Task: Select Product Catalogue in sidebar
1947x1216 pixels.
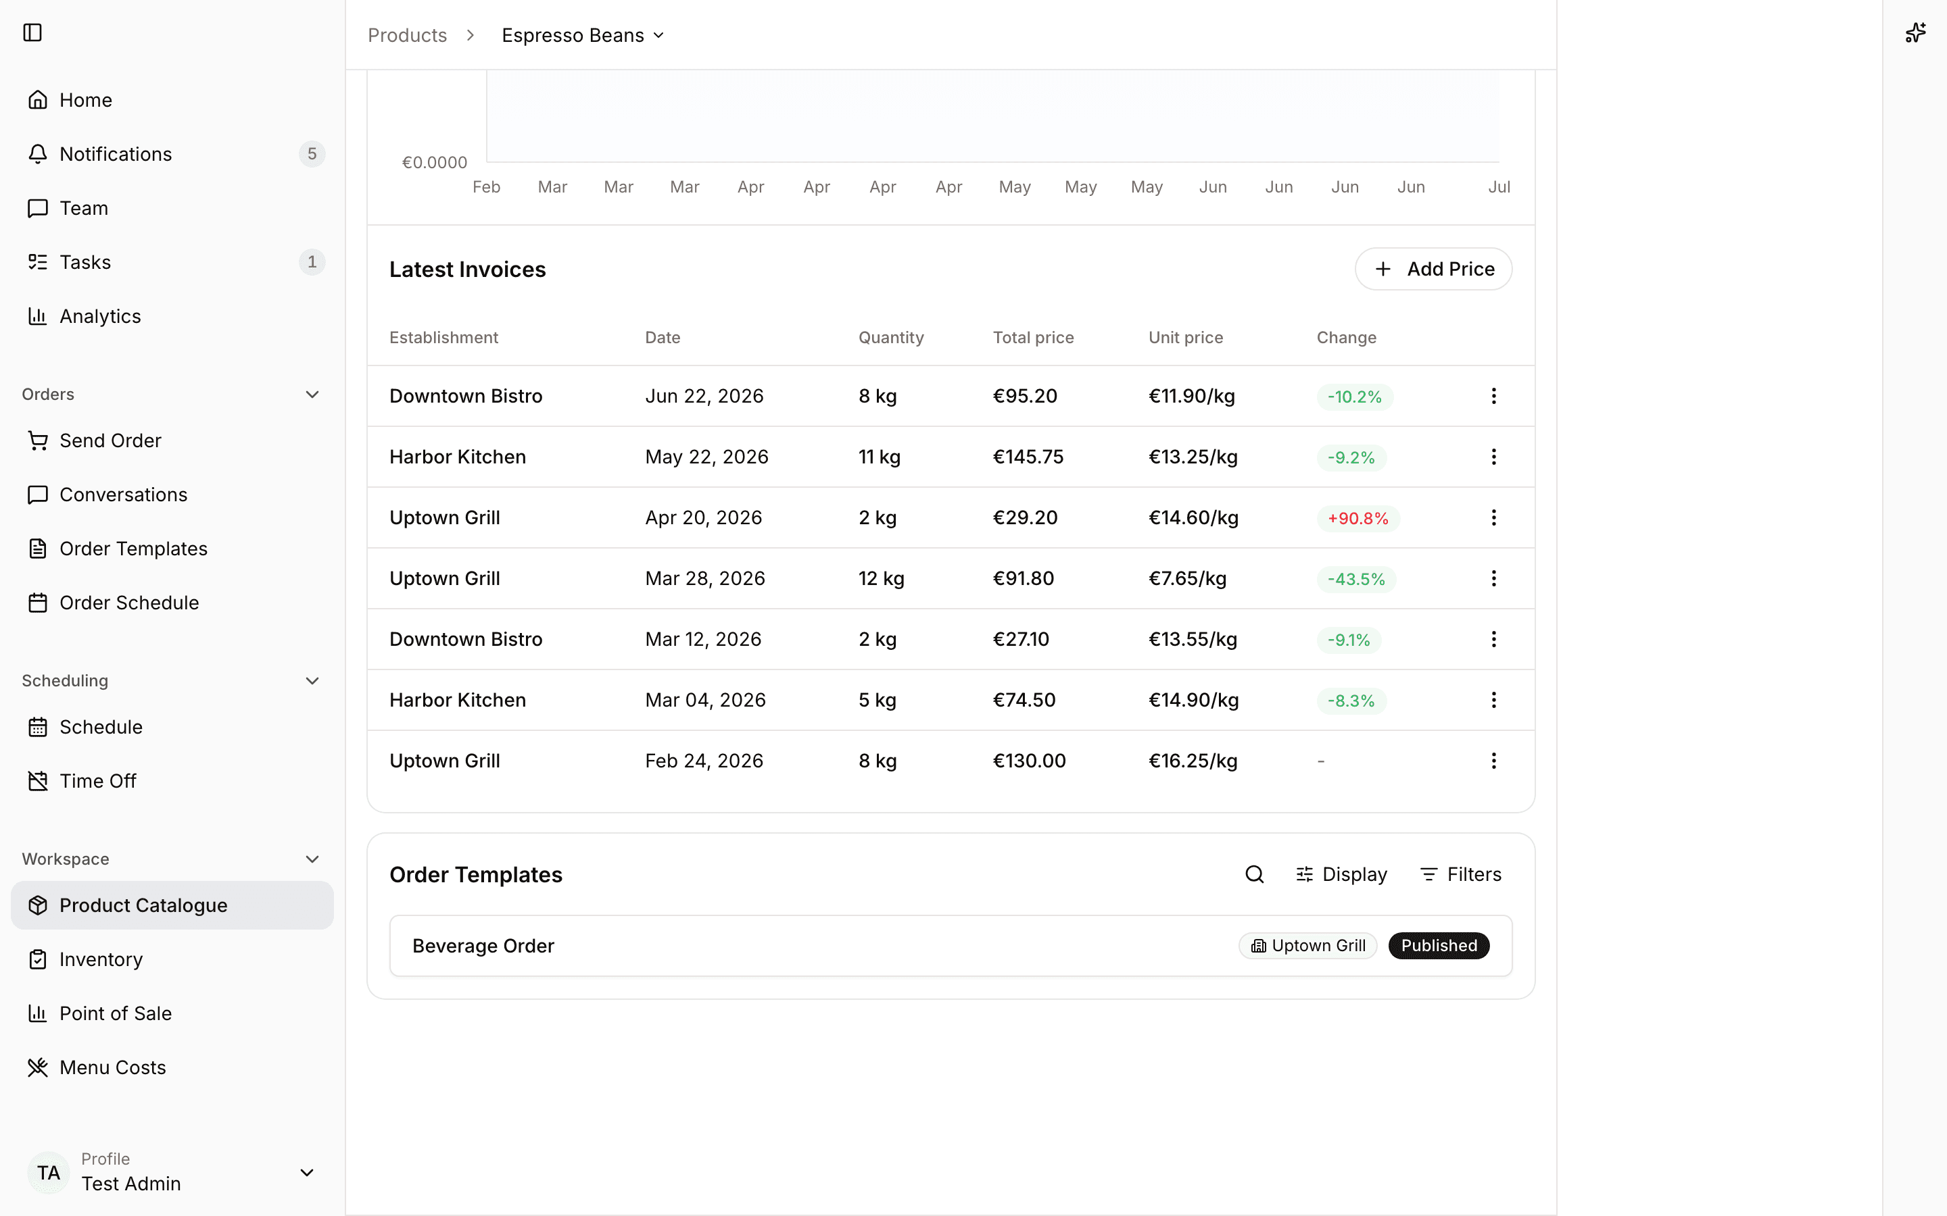Action: (x=172, y=905)
